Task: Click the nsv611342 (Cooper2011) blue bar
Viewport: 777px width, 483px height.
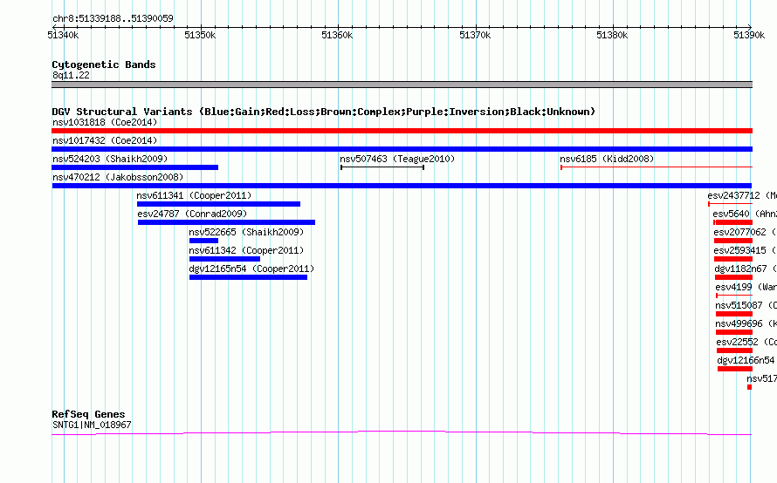Action: [224, 259]
